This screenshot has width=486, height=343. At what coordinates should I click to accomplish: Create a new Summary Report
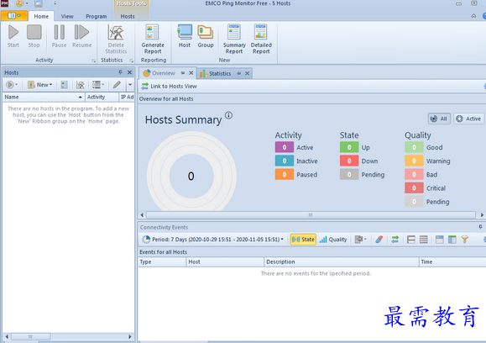pos(234,40)
